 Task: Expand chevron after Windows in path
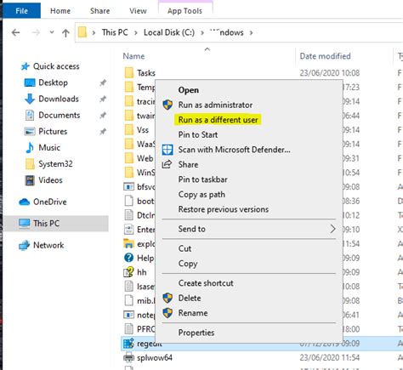point(251,32)
